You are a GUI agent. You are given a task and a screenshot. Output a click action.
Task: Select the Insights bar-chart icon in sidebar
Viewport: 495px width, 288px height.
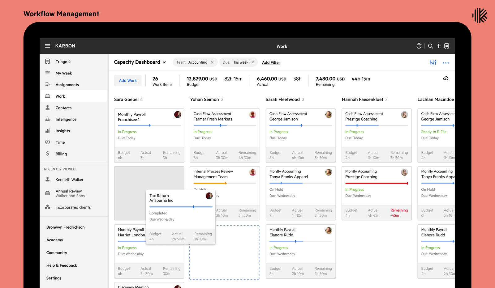click(48, 131)
